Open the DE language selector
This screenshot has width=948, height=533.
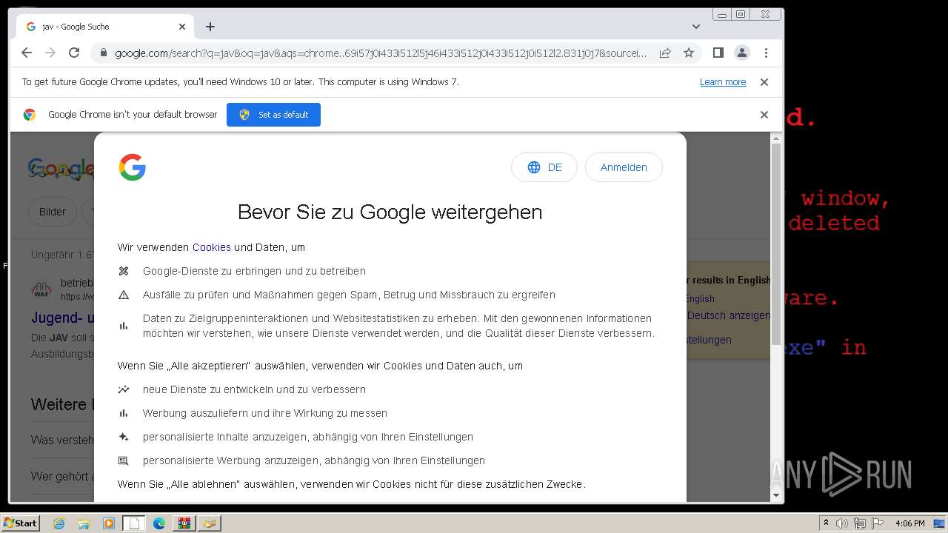[x=544, y=167]
